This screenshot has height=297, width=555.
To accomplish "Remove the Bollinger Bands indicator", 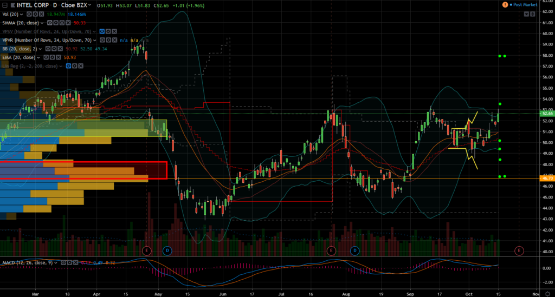I will [x=60, y=49].
